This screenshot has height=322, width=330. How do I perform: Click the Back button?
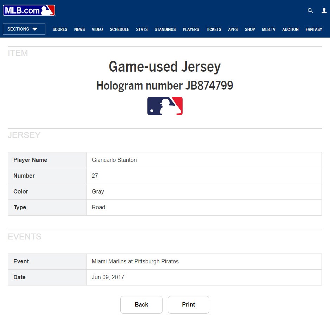tap(141, 304)
